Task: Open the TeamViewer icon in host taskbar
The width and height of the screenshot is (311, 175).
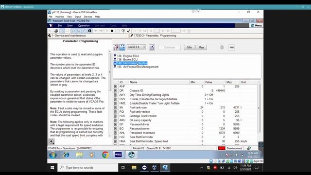Action: click(144, 168)
